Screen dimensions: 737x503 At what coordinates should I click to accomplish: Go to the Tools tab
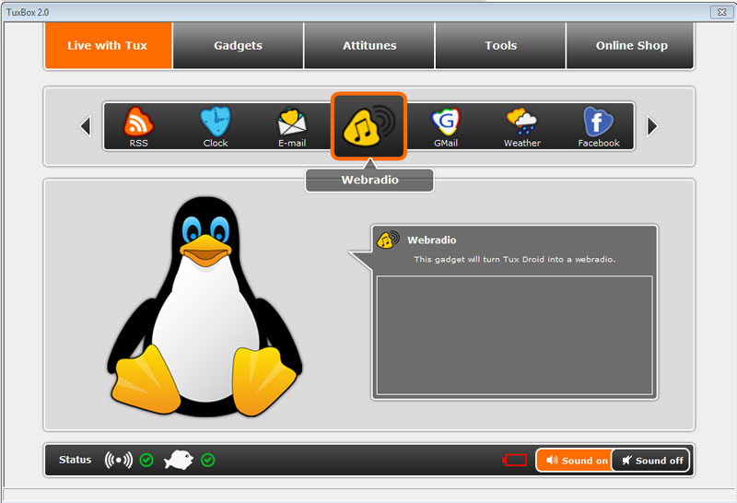500,46
